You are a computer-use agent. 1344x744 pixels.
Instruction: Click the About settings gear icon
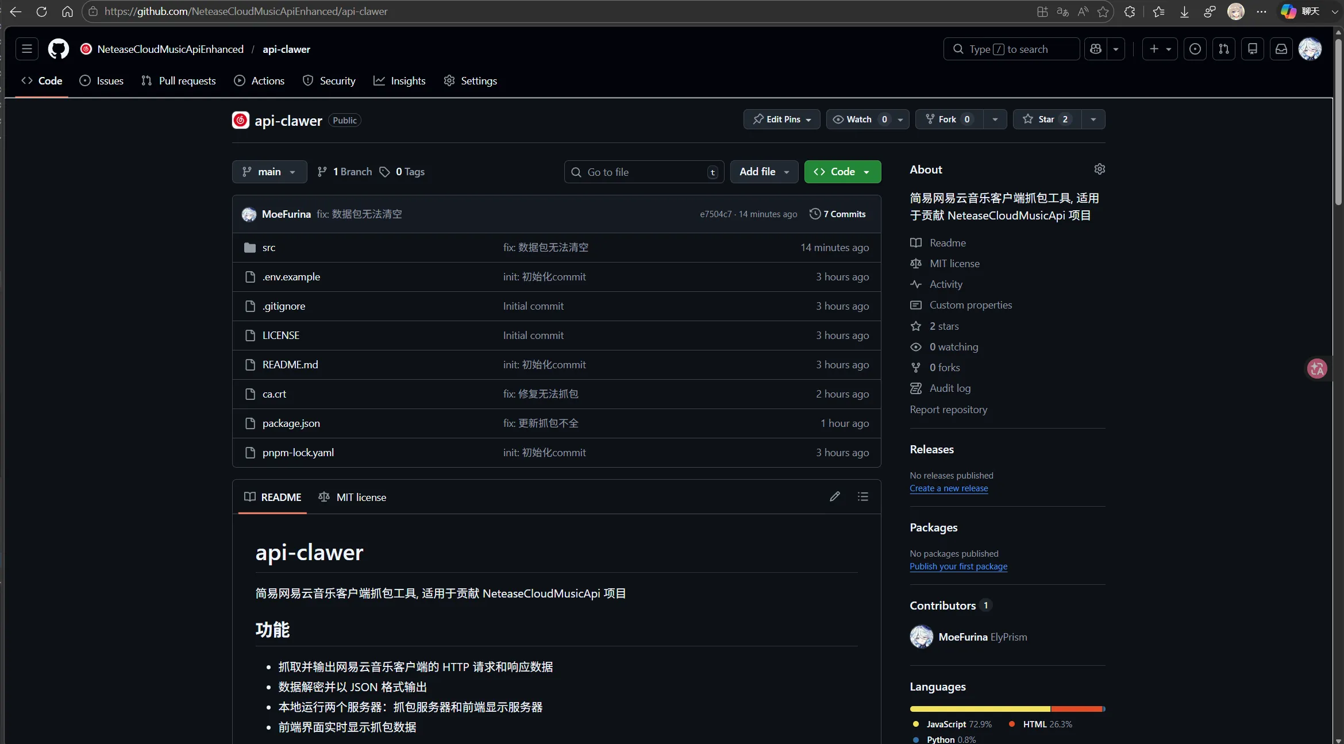tap(1099, 169)
